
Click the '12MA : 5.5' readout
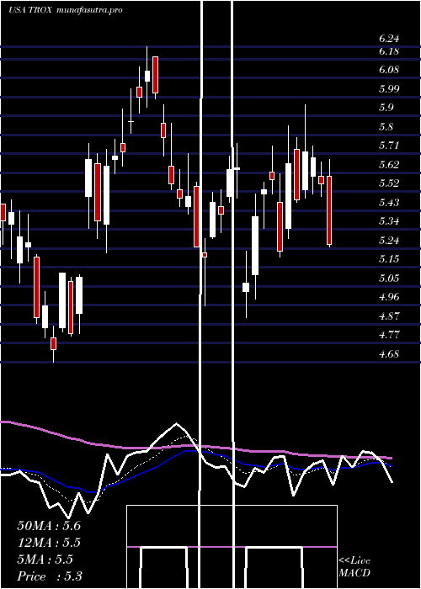tap(49, 543)
